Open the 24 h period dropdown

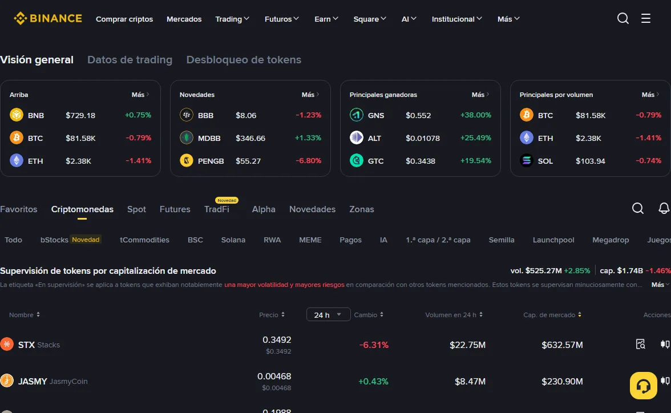(328, 314)
